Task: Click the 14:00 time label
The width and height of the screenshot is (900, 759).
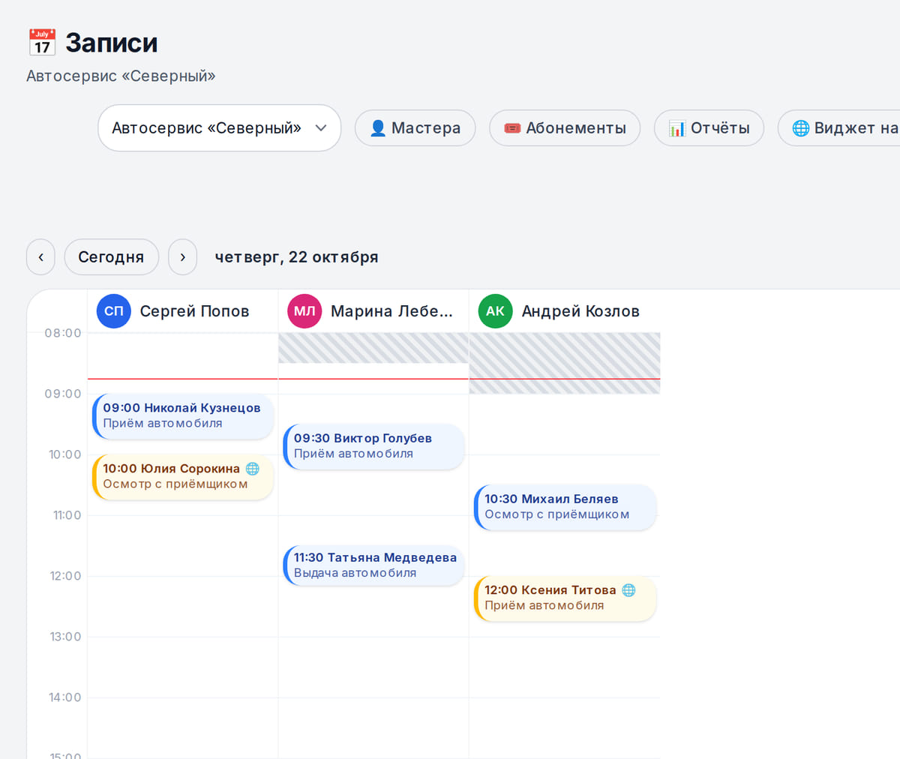Action: point(65,697)
